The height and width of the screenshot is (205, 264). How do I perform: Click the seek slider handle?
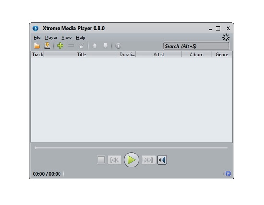click(x=36, y=148)
